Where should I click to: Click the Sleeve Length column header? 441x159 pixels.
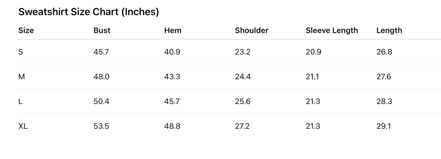(x=332, y=30)
